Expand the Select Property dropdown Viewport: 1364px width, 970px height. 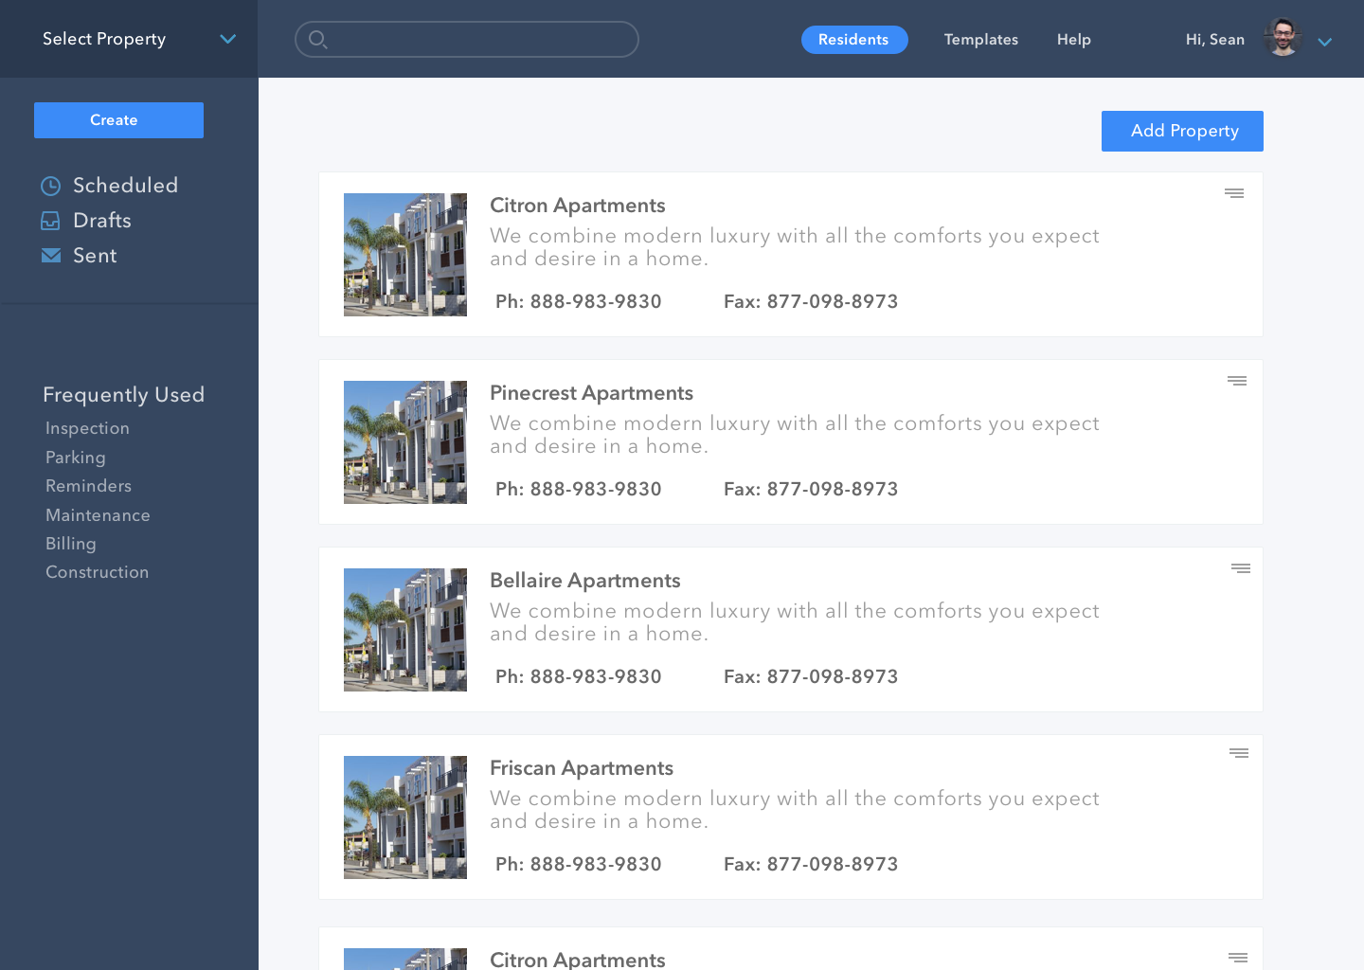(x=227, y=39)
